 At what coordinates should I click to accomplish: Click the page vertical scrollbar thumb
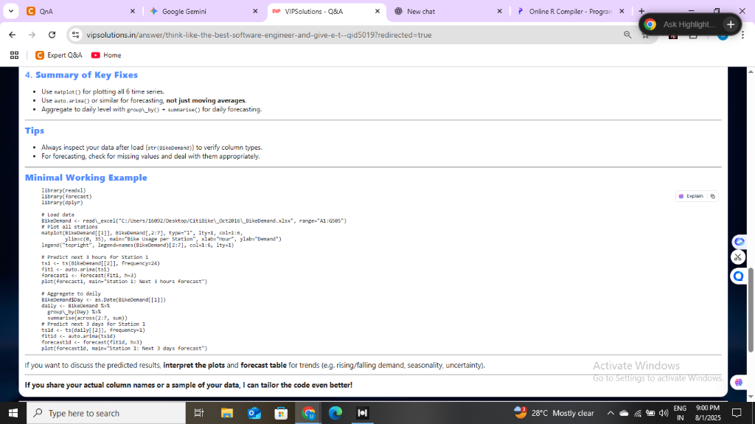750,310
